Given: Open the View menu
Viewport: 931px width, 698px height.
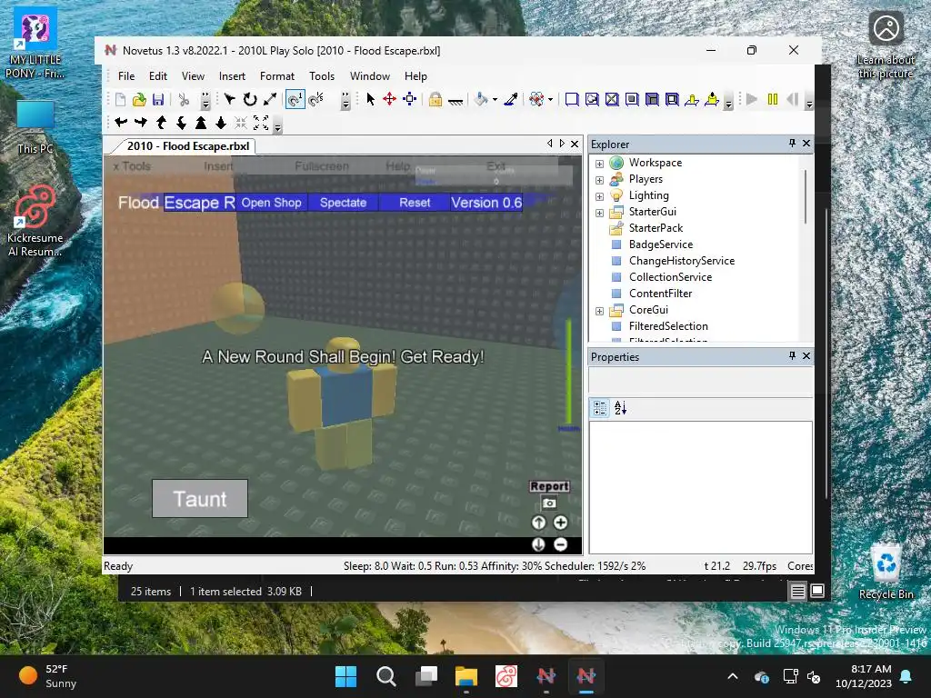Looking at the screenshot, I should [193, 76].
